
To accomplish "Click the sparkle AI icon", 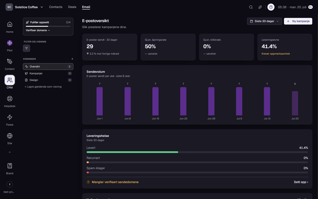I will (260, 7).
